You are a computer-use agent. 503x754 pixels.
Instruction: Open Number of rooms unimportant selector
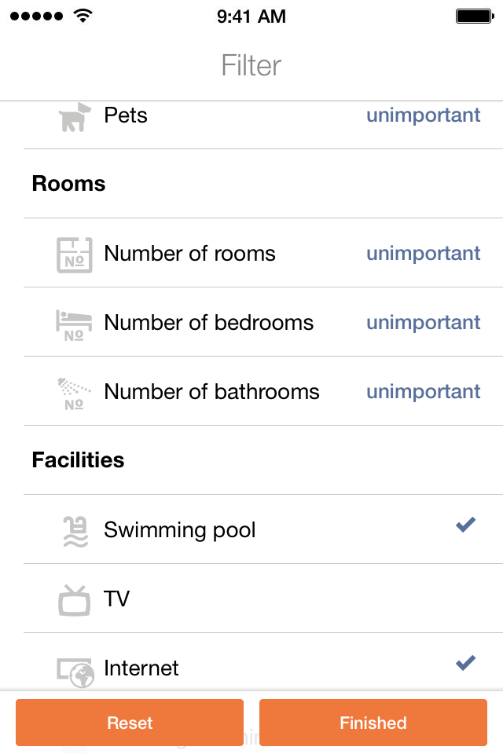tap(423, 254)
